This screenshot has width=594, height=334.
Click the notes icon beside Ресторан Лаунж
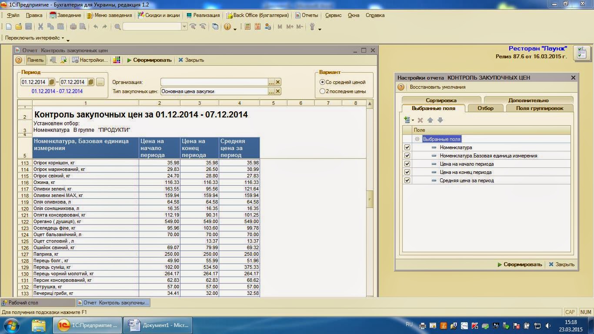click(x=582, y=53)
